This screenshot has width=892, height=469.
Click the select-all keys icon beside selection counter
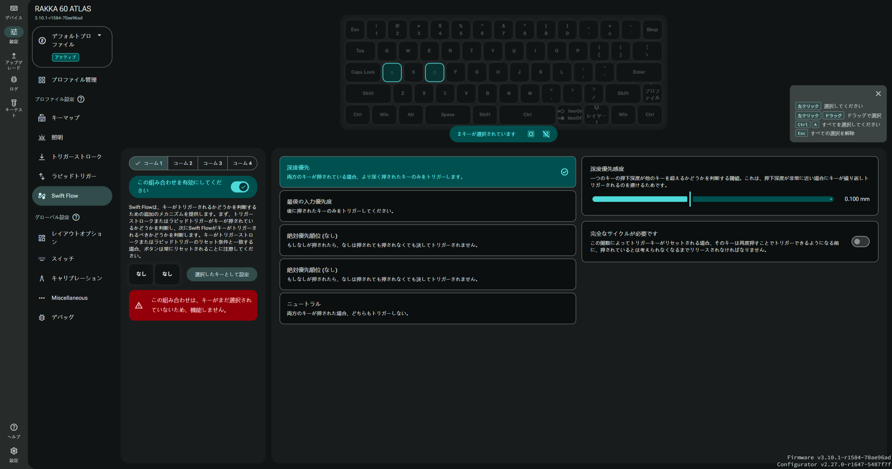click(x=530, y=134)
